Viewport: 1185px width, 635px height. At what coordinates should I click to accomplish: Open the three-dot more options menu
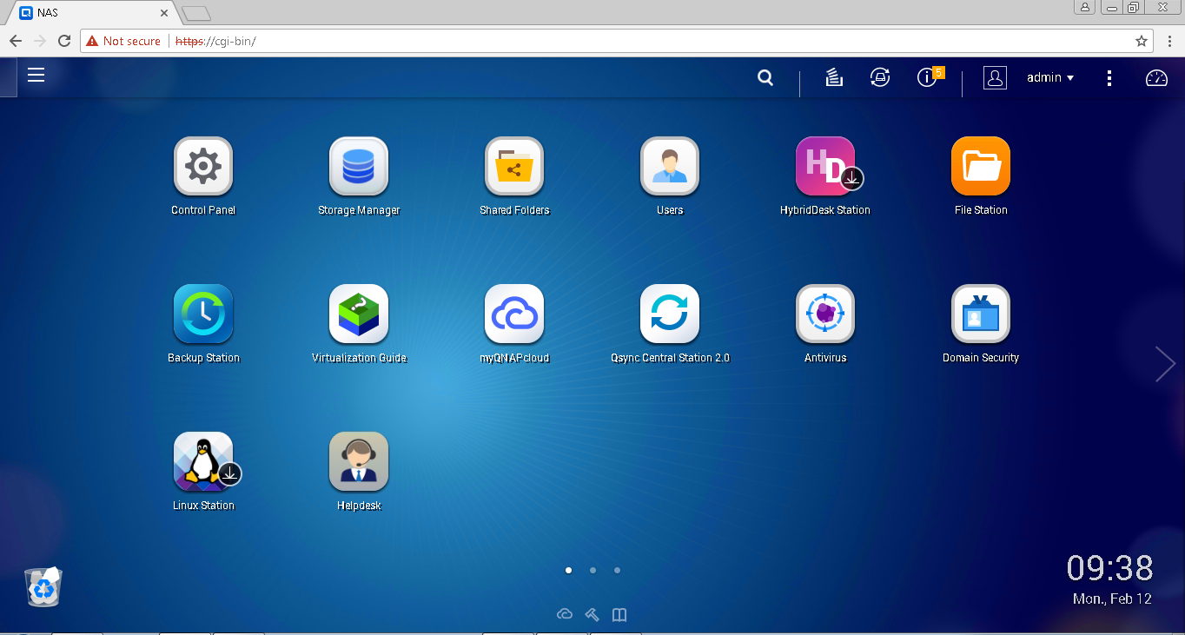point(1109,77)
